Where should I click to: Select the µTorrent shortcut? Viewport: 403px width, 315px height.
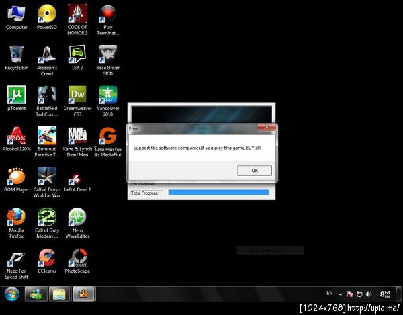(x=16, y=99)
